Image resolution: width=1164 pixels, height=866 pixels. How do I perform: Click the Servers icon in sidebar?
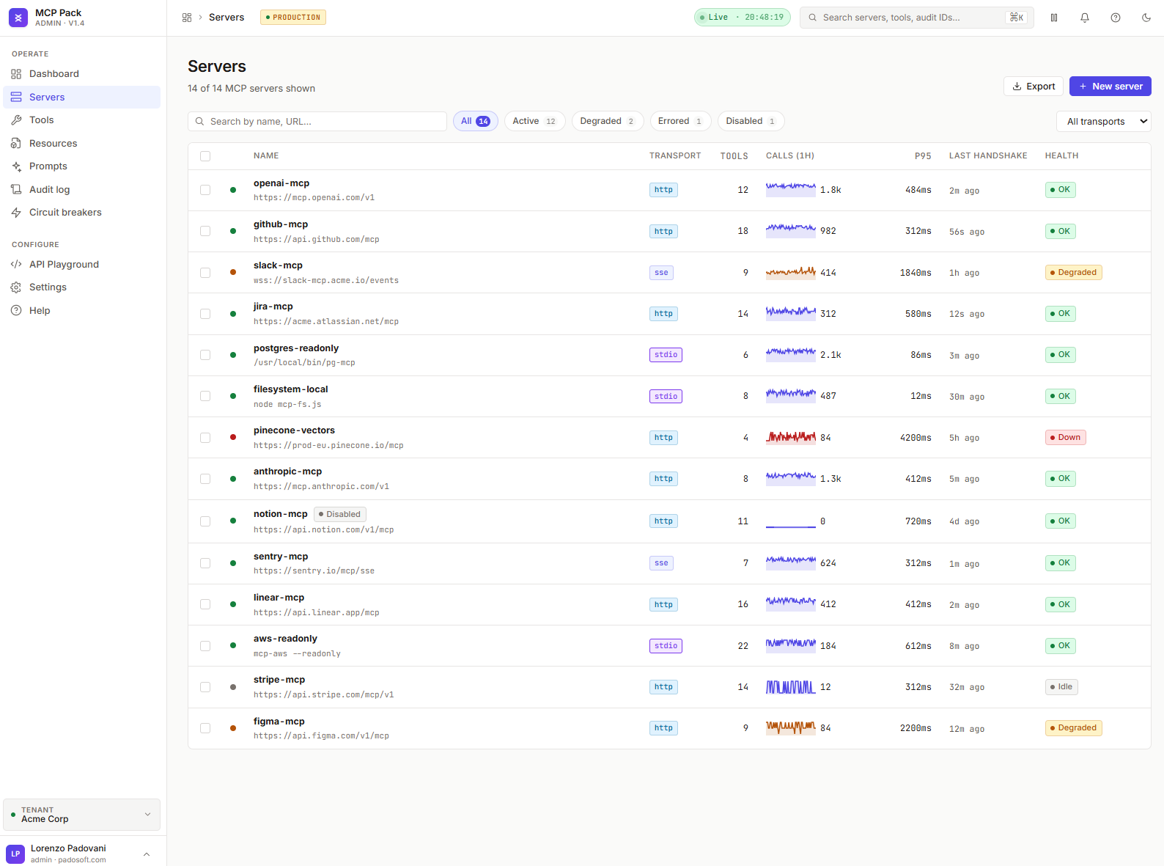(16, 97)
